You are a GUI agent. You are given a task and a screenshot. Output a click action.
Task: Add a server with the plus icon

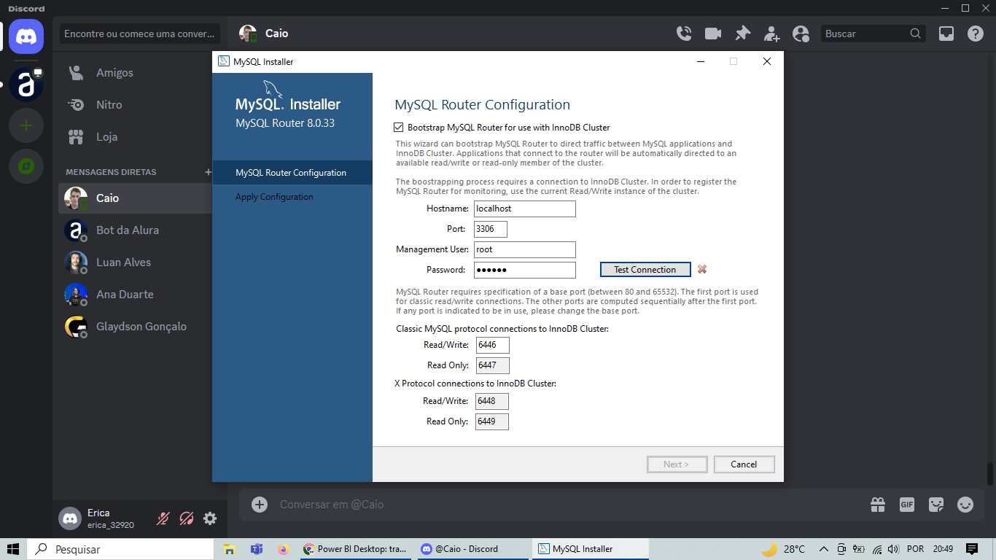(26, 126)
